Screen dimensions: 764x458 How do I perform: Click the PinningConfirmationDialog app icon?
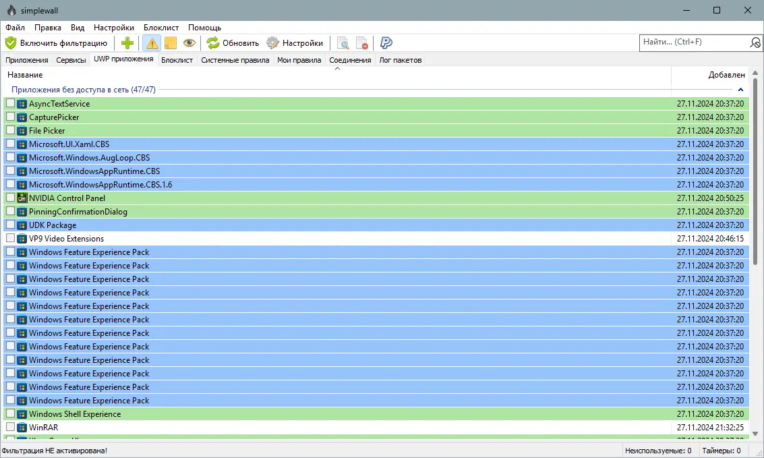click(x=22, y=211)
